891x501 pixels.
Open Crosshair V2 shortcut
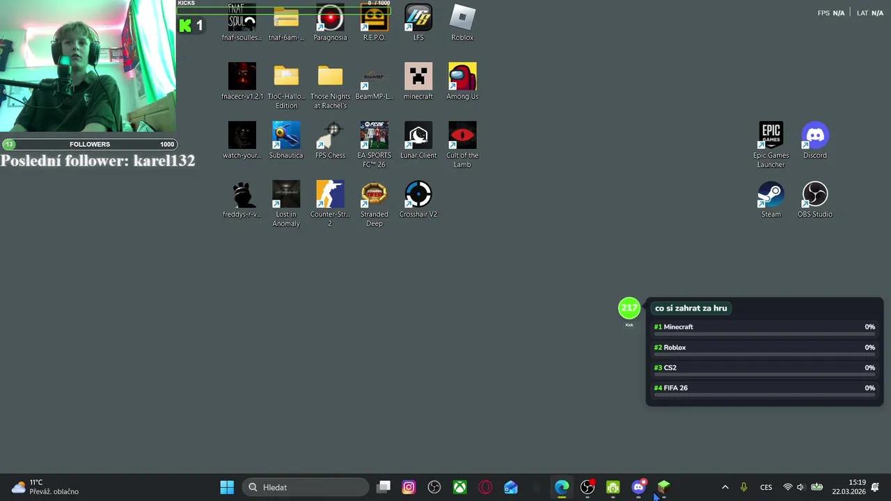(418, 200)
